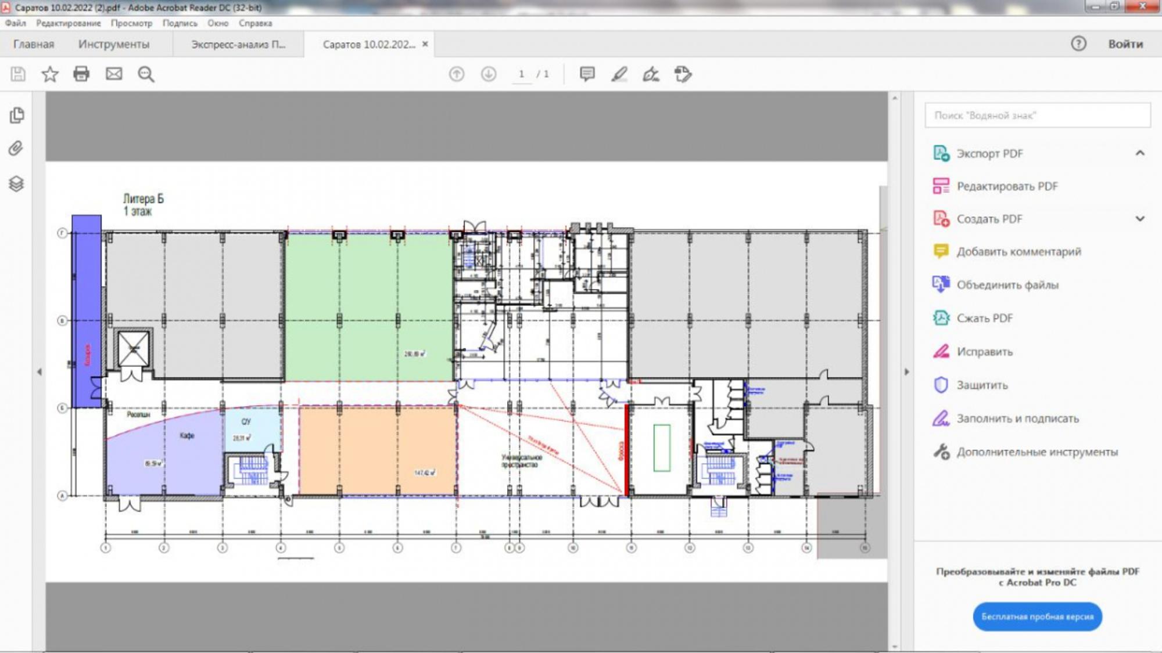The height and width of the screenshot is (653, 1162).
Task: Switch to the Главная tab
Action: tap(34, 44)
